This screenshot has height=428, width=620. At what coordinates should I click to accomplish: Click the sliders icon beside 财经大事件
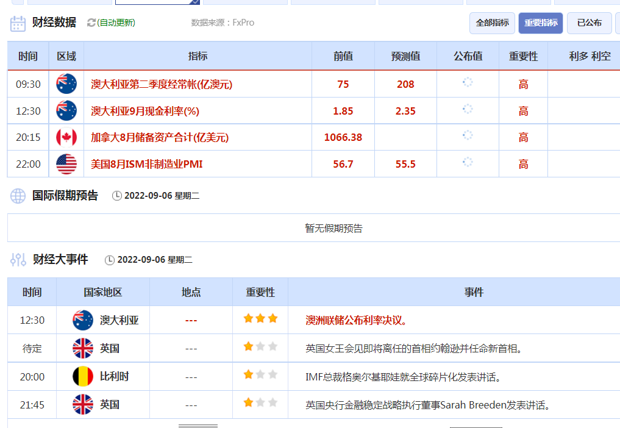point(18,260)
